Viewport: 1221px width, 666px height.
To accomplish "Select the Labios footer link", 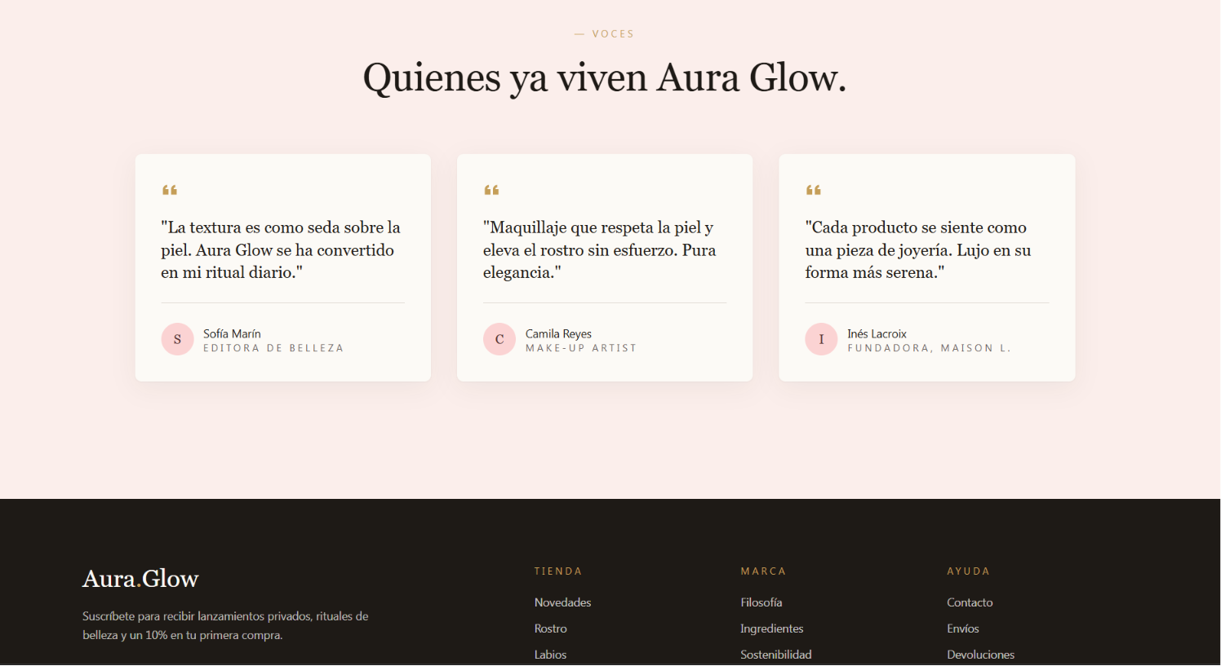I will [x=551, y=655].
